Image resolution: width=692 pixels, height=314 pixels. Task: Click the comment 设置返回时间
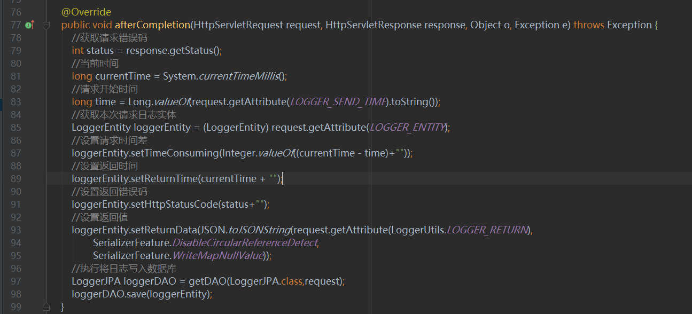(105, 166)
